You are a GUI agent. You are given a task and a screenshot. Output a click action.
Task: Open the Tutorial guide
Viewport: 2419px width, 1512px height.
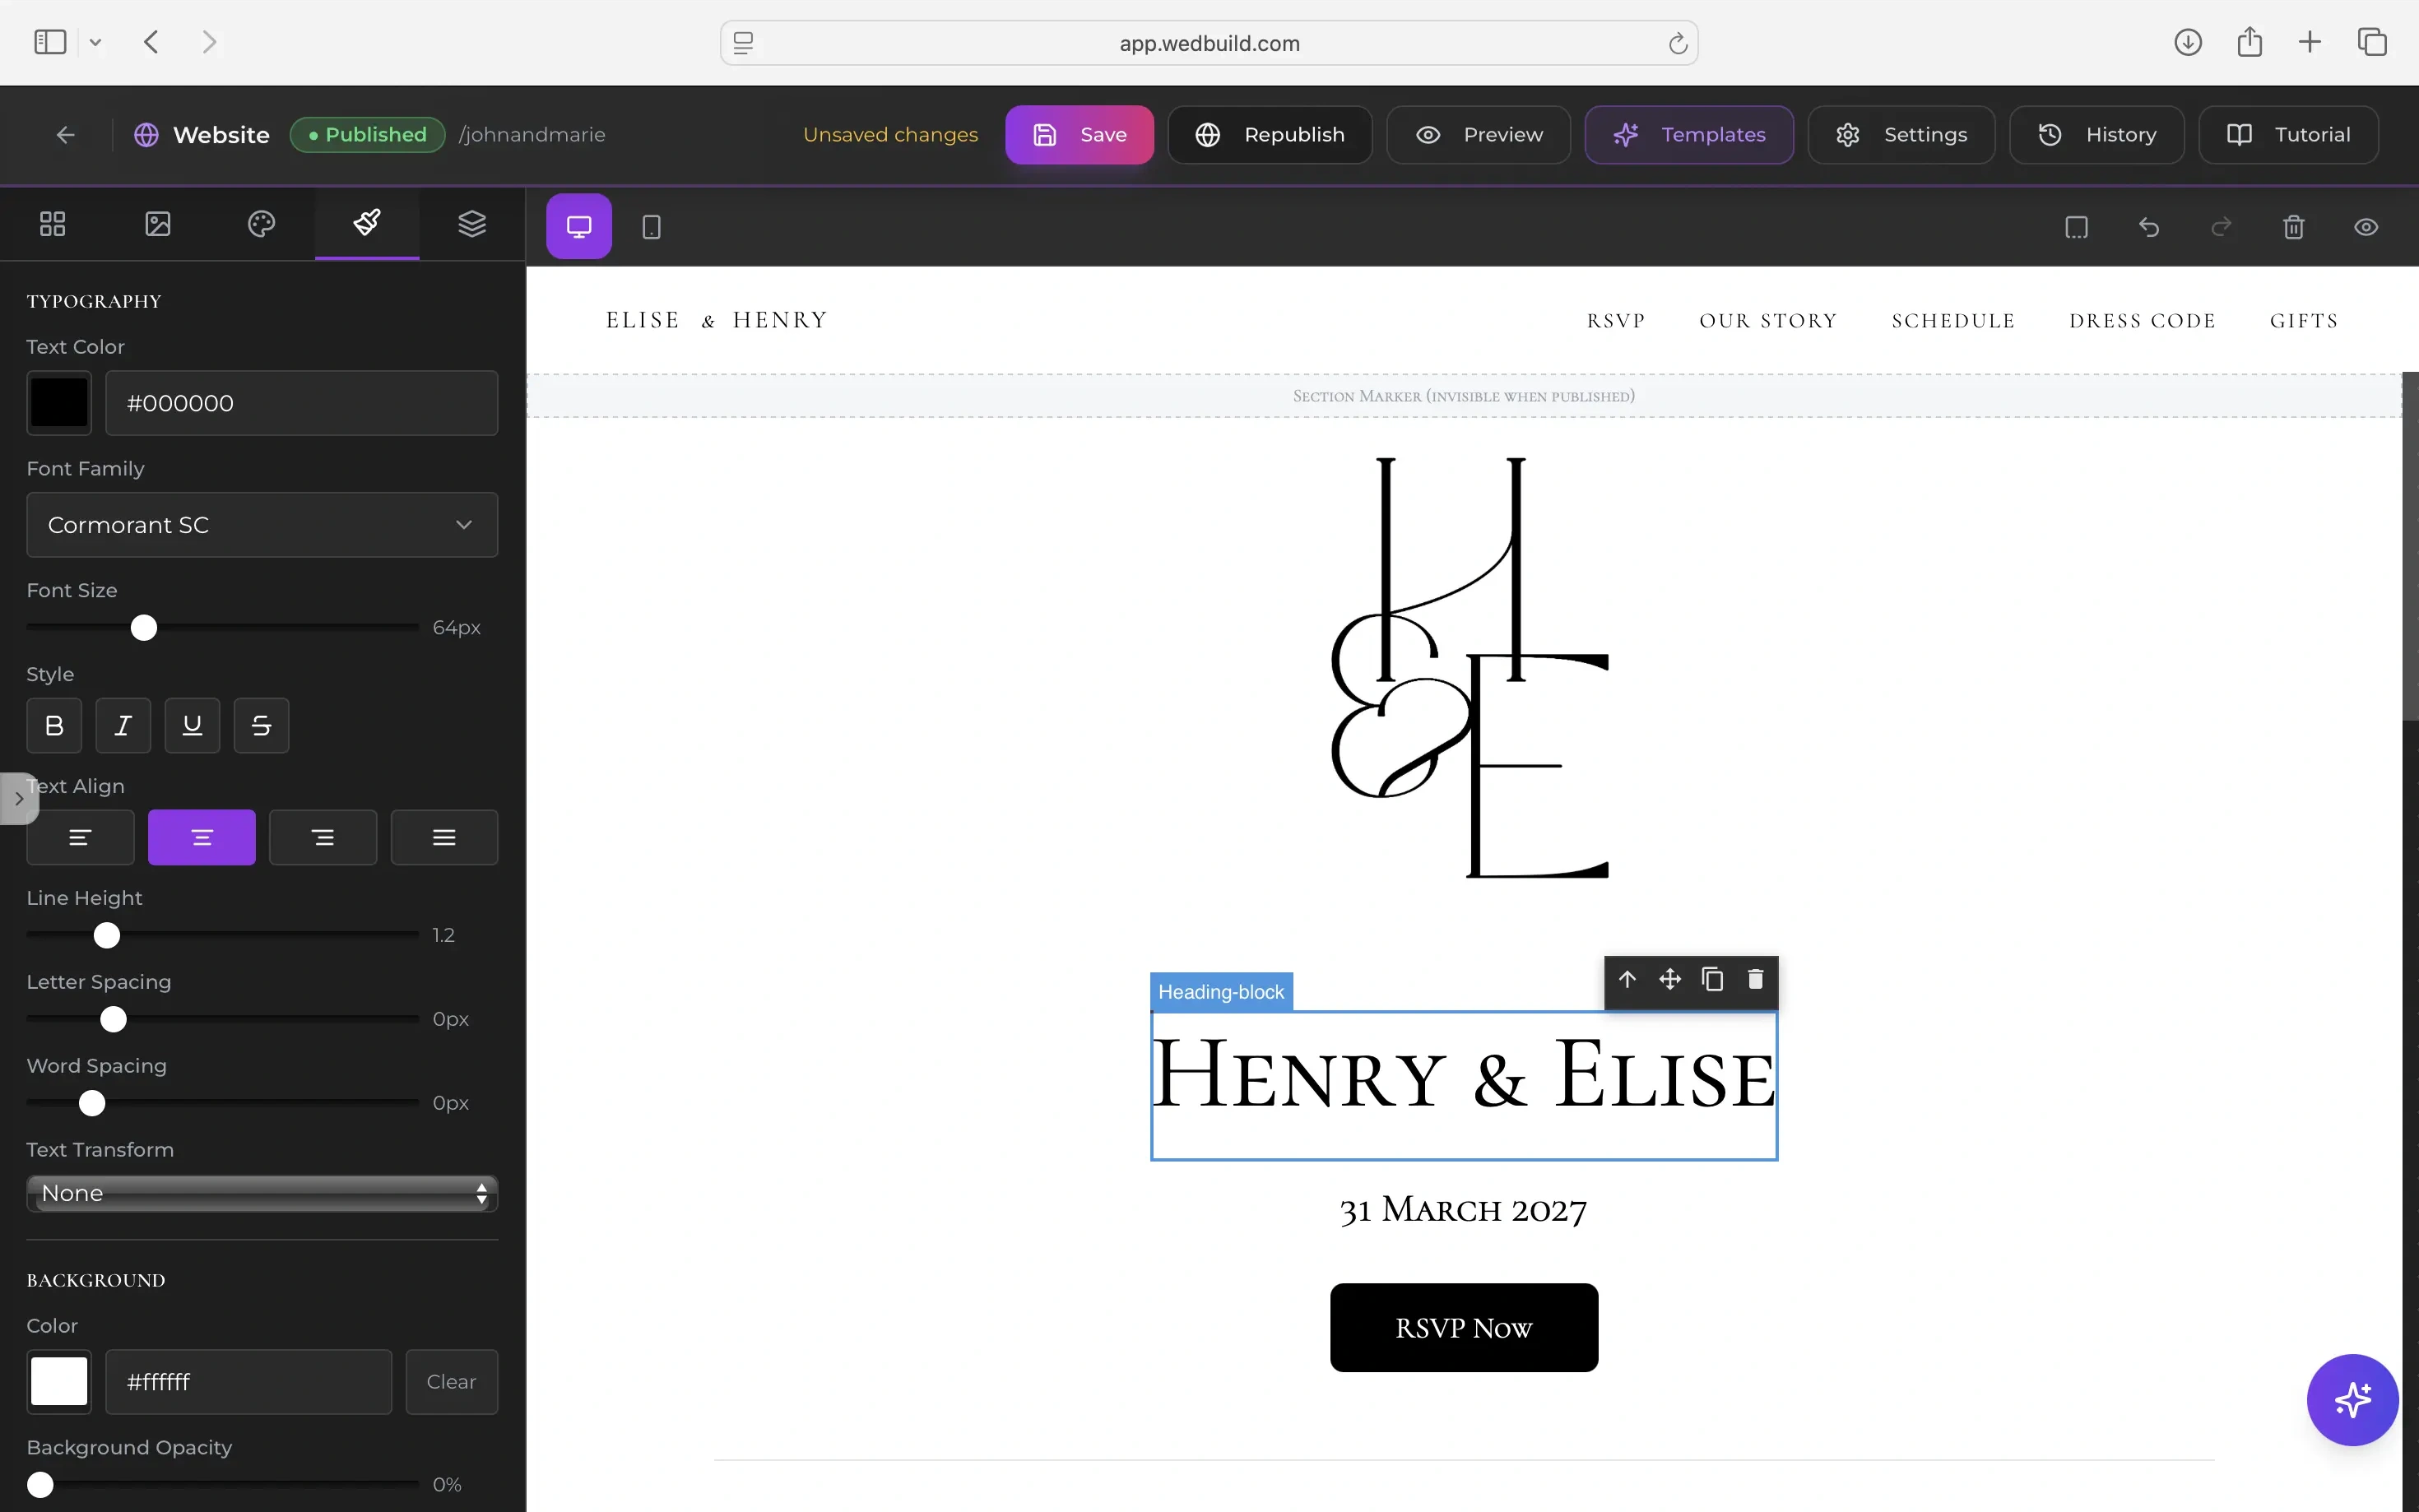coord(2288,135)
